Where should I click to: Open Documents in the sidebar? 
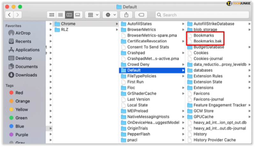click(23, 67)
